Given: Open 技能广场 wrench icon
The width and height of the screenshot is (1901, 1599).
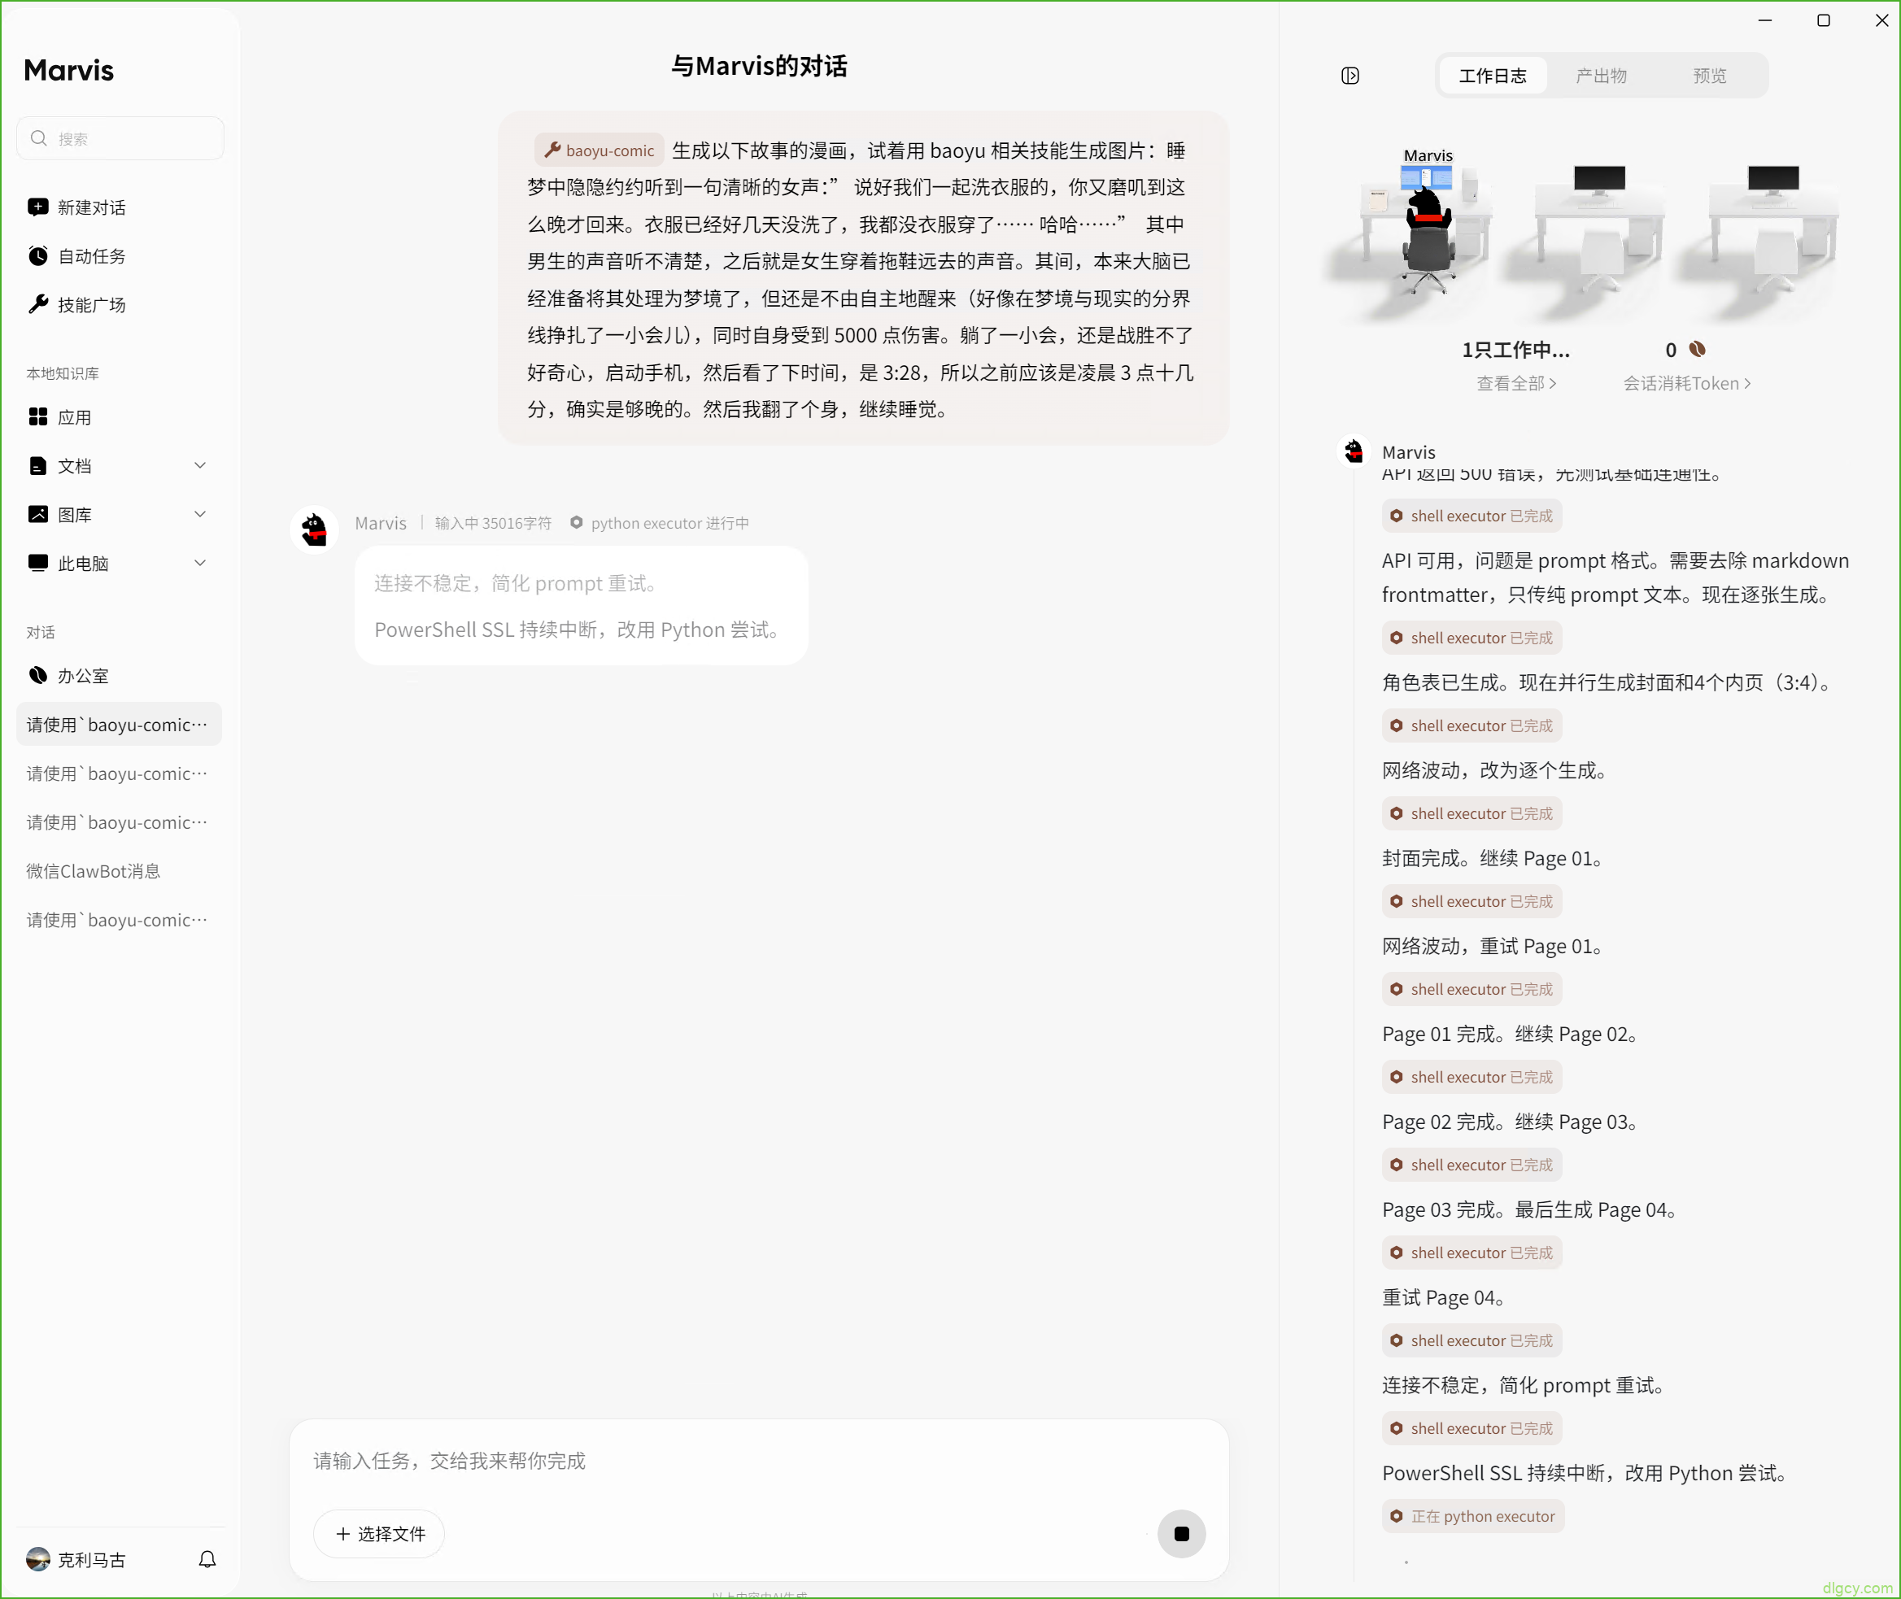Looking at the screenshot, I should click(x=38, y=306).
